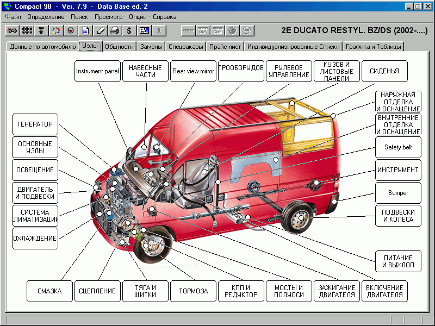Open the ПИТАНИЕ И ВЫХЛОП group

coord(398,261)
